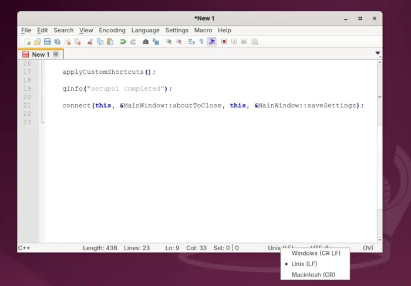Choose Macintosh (CR) line ending option
The width and height of the screenshot is (411, 286).
click(313, 274)
